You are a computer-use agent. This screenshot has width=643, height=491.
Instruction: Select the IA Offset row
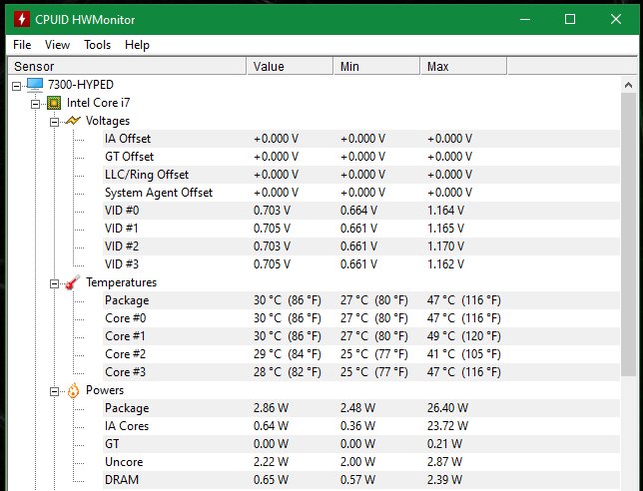point(361,139)
